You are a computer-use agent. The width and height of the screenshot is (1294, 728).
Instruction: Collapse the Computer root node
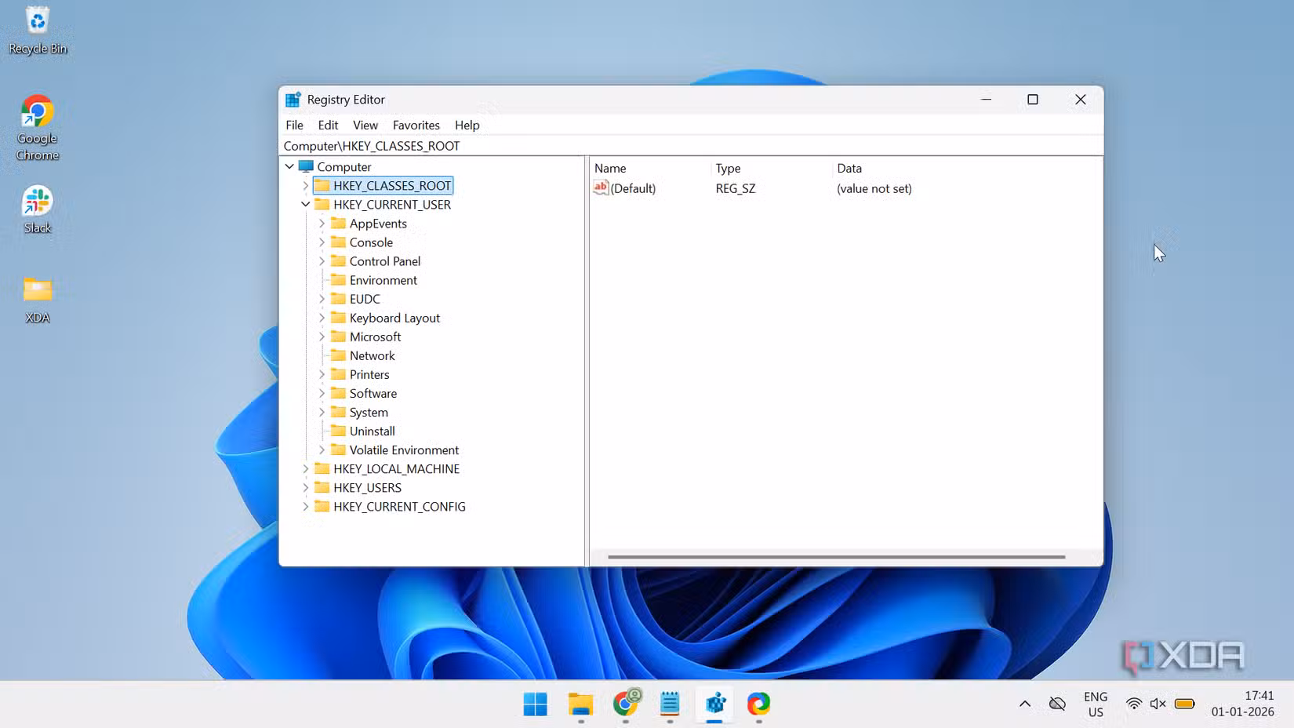(289, 166)
